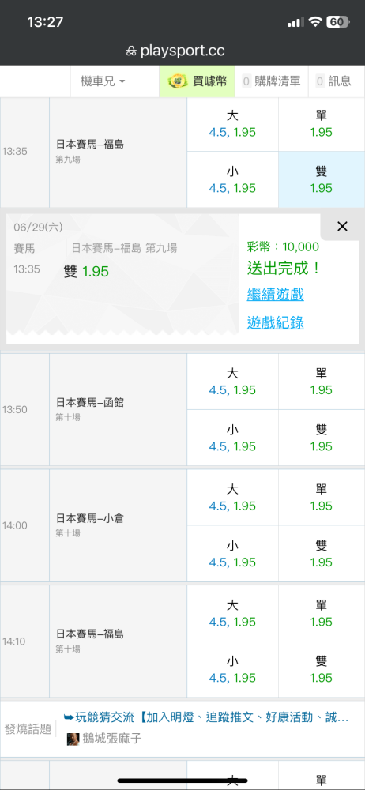Click 鵝城張麻子 user avatar thumbnail
This screenshot has width=365, height=790.
coord(73,739)
